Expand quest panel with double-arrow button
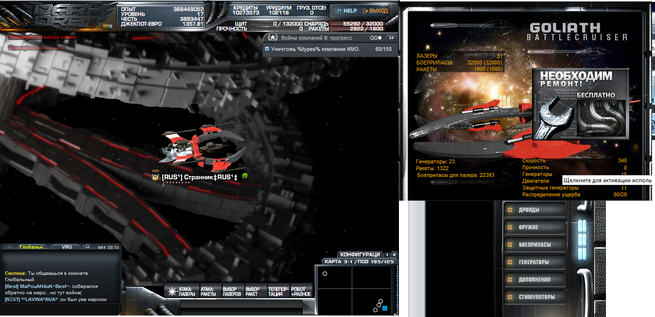 click(390, 38)
